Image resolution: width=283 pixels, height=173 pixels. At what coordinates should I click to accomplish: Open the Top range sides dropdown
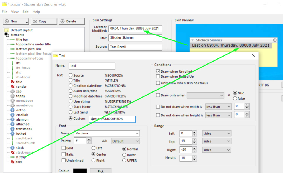[217, 141]
